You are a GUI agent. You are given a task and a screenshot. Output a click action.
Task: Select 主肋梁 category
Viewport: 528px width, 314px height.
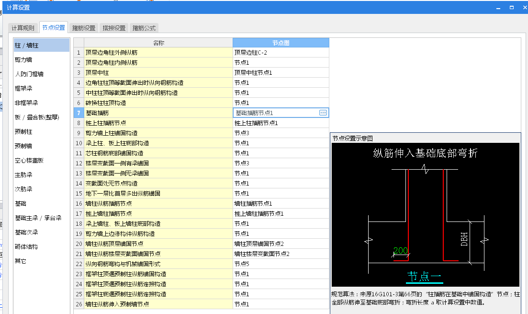click(42, 174)
